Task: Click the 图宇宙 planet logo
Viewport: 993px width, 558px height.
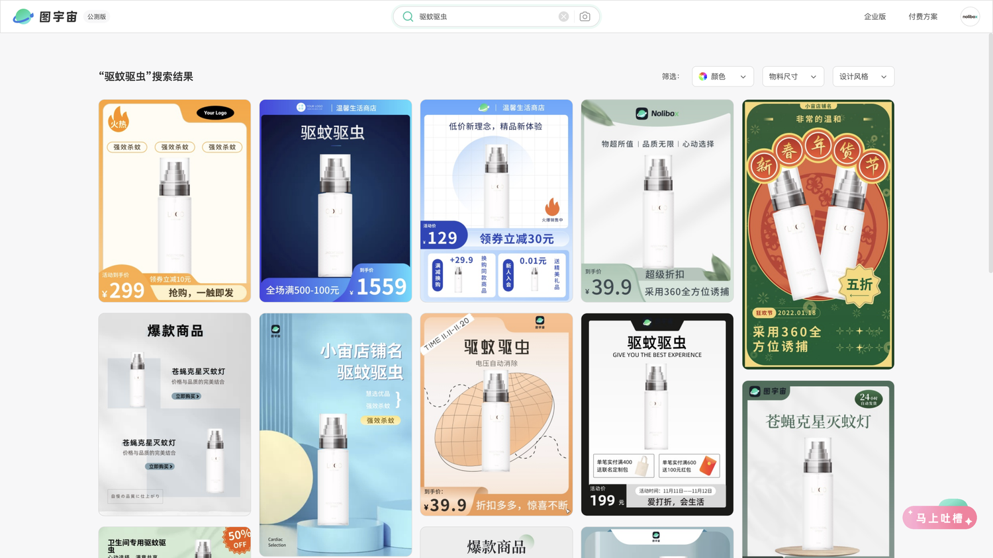Action: point(23,17)
